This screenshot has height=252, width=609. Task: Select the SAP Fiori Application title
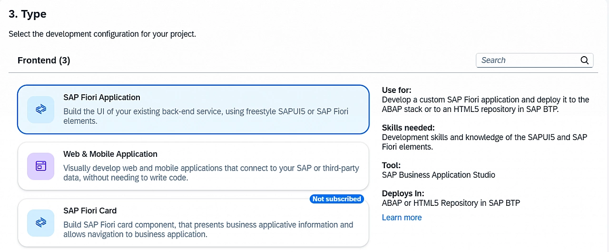pyautogui.click(x=102, y=98)
